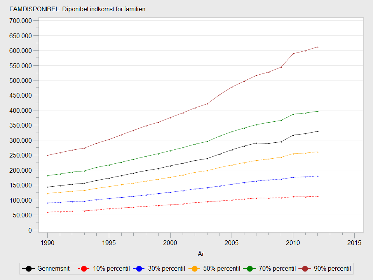Click the 1990 starting point of the 90% percentile line

pyautogui.click(x=47, y=156)
